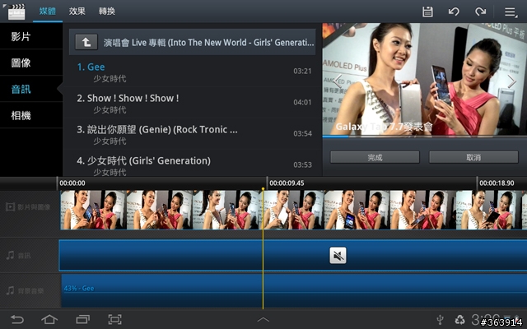Choose song 3. 說出你願望 (Genie)
Viewport: 527px width, 329px height.
click(192, 134)
